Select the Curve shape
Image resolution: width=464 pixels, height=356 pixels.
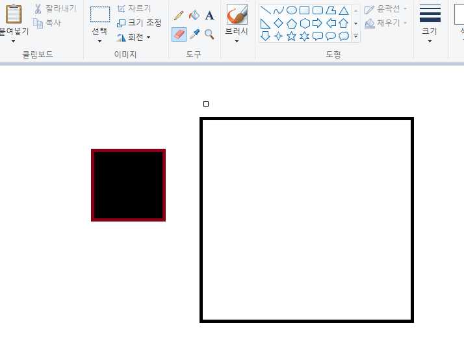point(278,10)
